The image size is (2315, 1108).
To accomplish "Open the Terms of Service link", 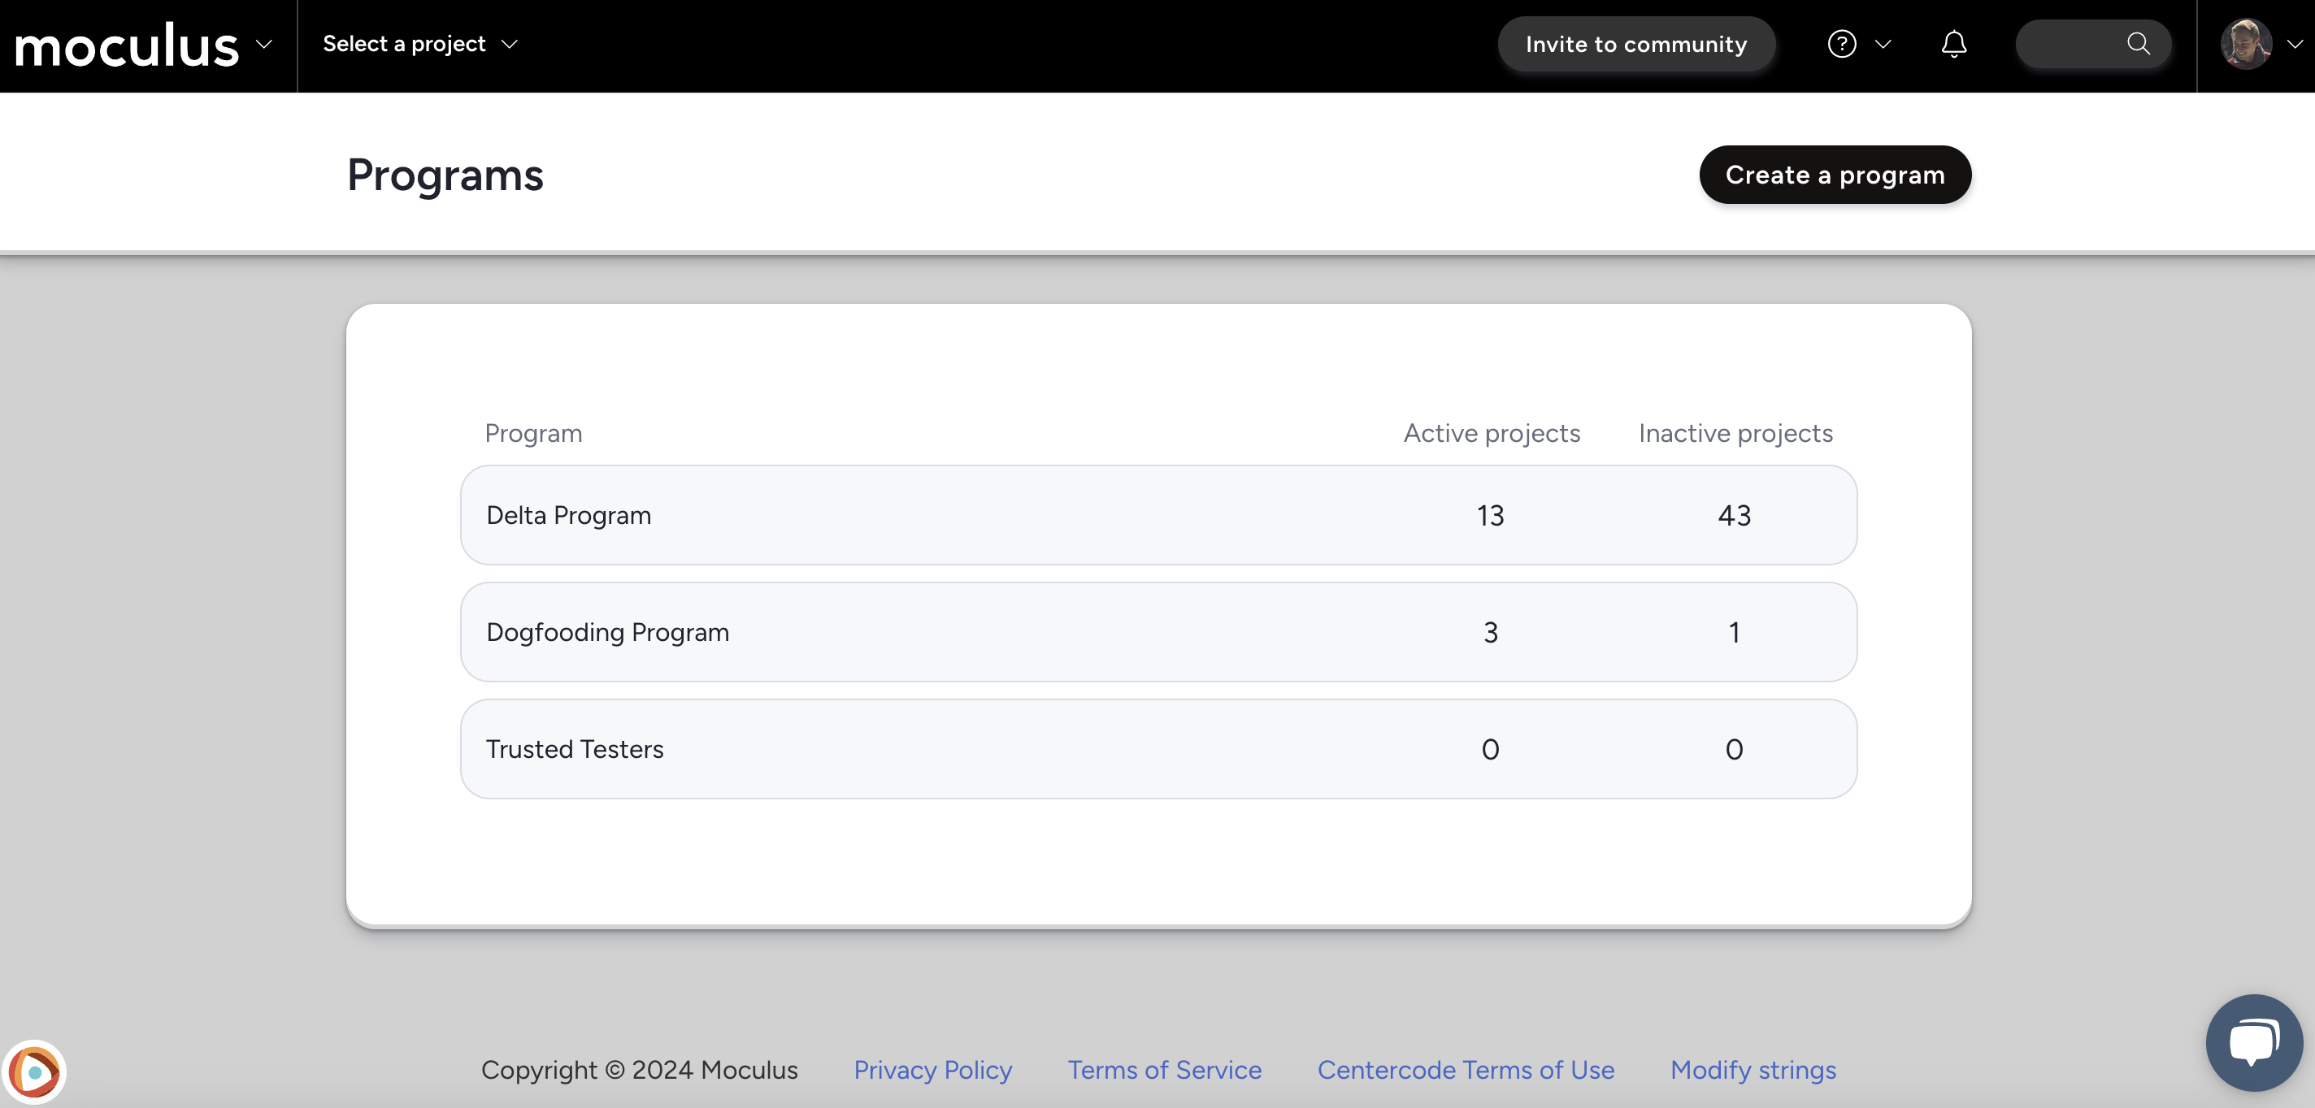I will (x=1164, y=1069).
